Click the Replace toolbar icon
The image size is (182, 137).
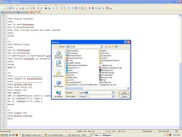49,8
